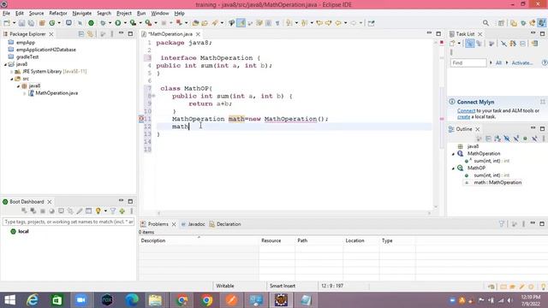Open Google Chrome from the taskbar
The image size is (548, 308).
(x=206, y=300)
